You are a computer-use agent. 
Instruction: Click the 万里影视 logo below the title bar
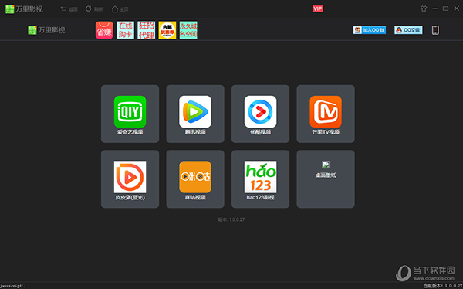[46, 30]
